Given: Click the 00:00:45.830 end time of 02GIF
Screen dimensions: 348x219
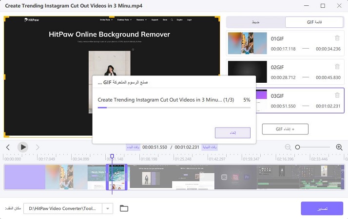Looking at the screenshot, I should click(x=328, y=77).
